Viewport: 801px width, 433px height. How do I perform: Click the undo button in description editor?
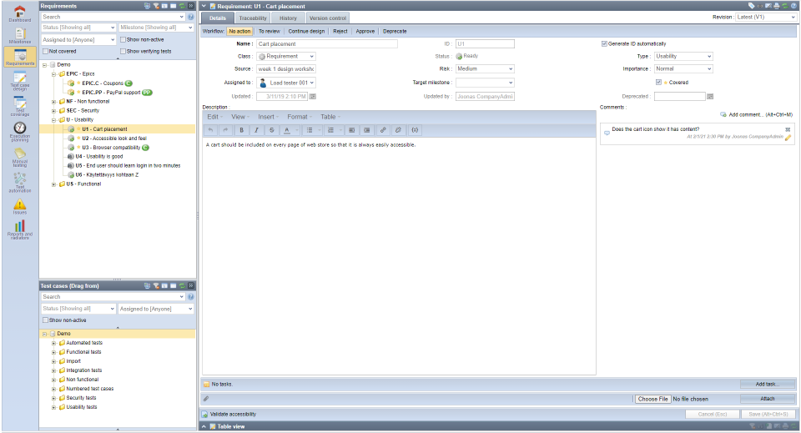coord(210,130)
